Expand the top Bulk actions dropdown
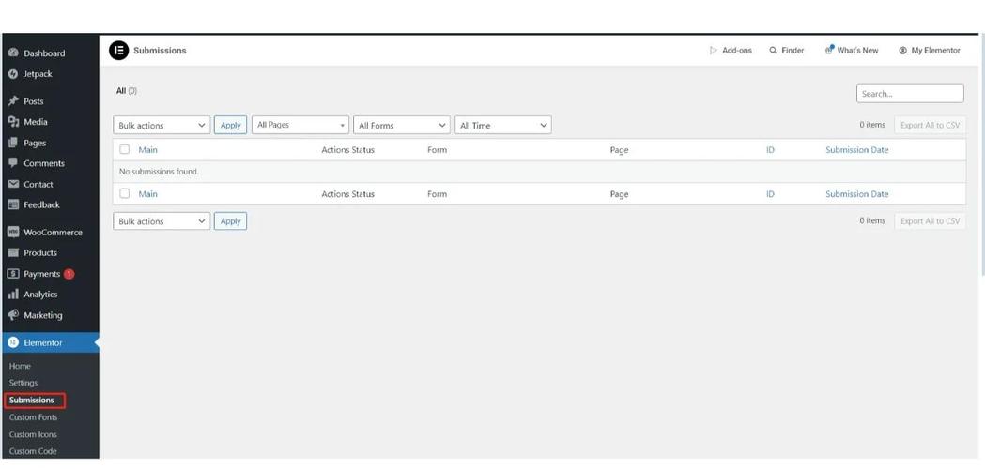The width and height of the screenshot is (985, 469). tap(162, 126)
